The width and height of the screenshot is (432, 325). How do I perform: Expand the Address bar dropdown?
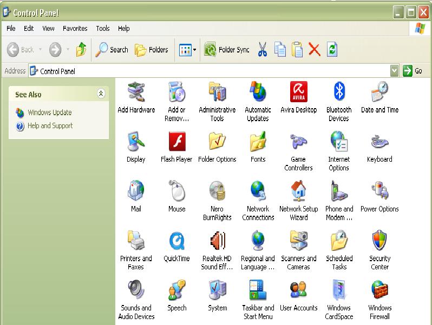click(x=395, y=71)
